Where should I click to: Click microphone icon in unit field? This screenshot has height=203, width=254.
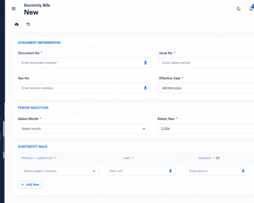coord(170,171)
